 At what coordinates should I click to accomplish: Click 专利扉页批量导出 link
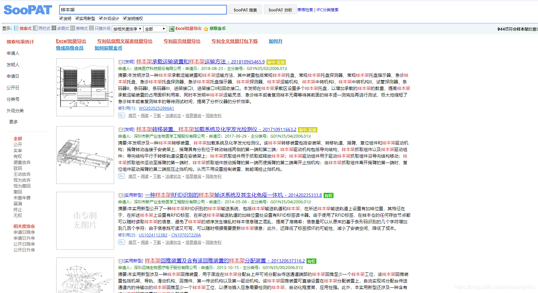pos(182,41)
